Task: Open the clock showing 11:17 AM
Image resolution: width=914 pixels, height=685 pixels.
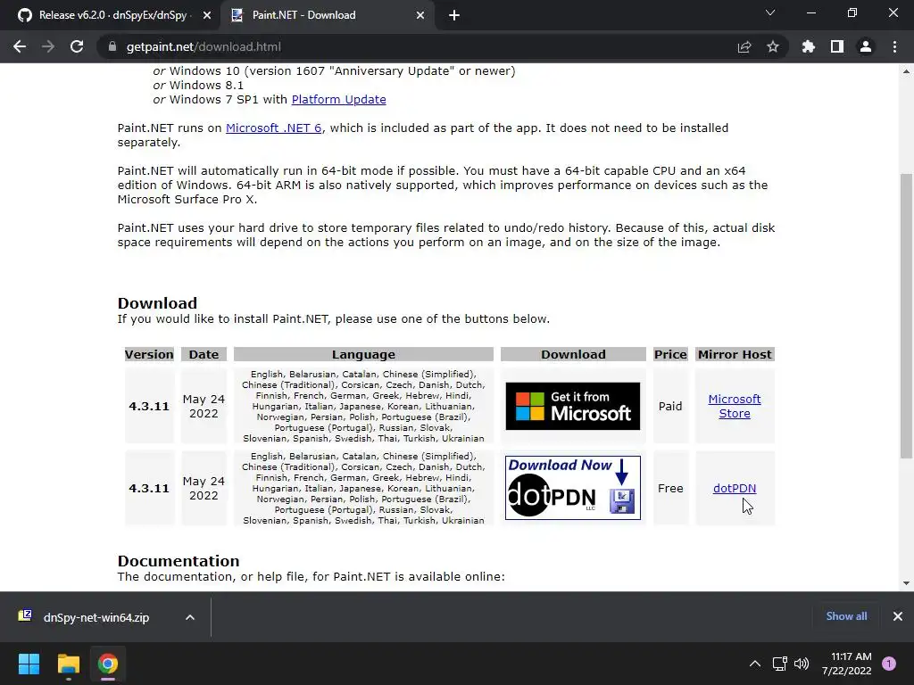Action: coord(846,664)
